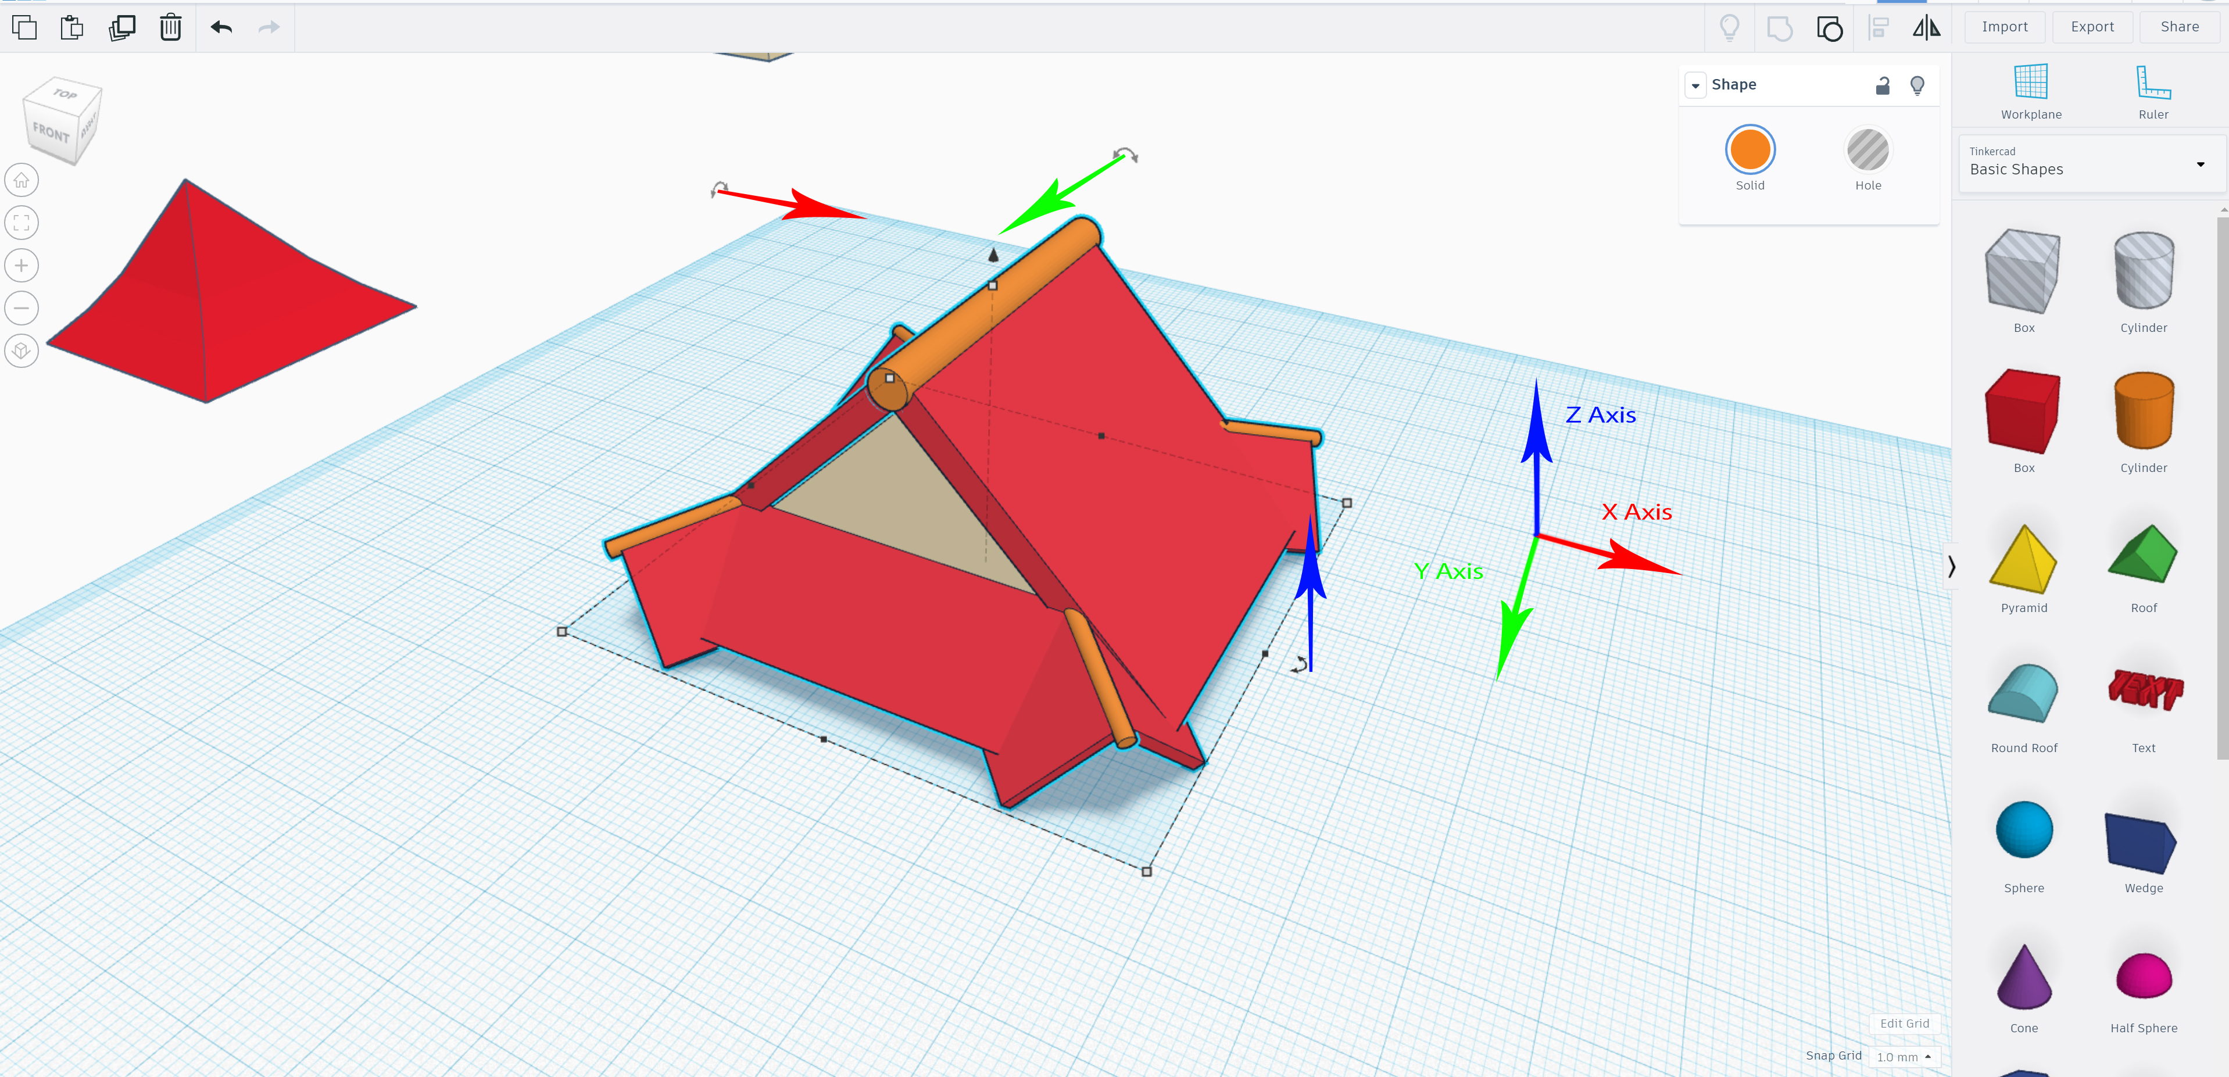The image size is (2229, 1077).
Task: Pick the purple Cone shape
Action: pos(2023,976)
